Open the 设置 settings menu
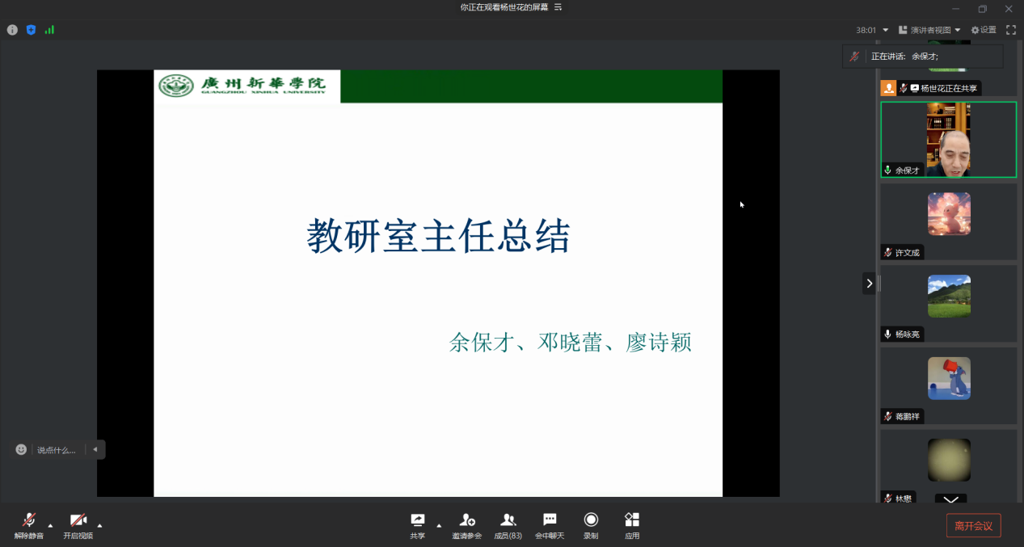Viewport: 1024px width, 547px height. tap(984, 30)
